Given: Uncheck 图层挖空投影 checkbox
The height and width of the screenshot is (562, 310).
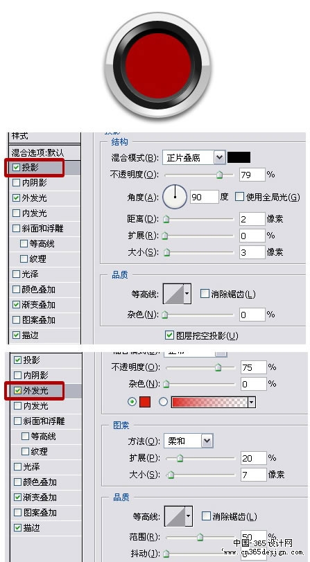Looking at the screenshot, I should [x=169, y=335].
